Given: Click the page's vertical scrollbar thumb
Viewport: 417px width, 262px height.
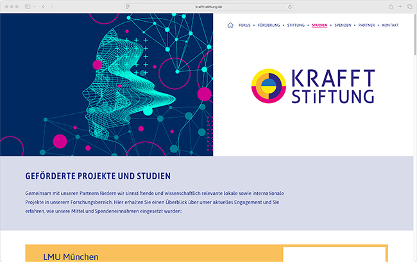Looking at the screenshot, I should tap(415, 35).
